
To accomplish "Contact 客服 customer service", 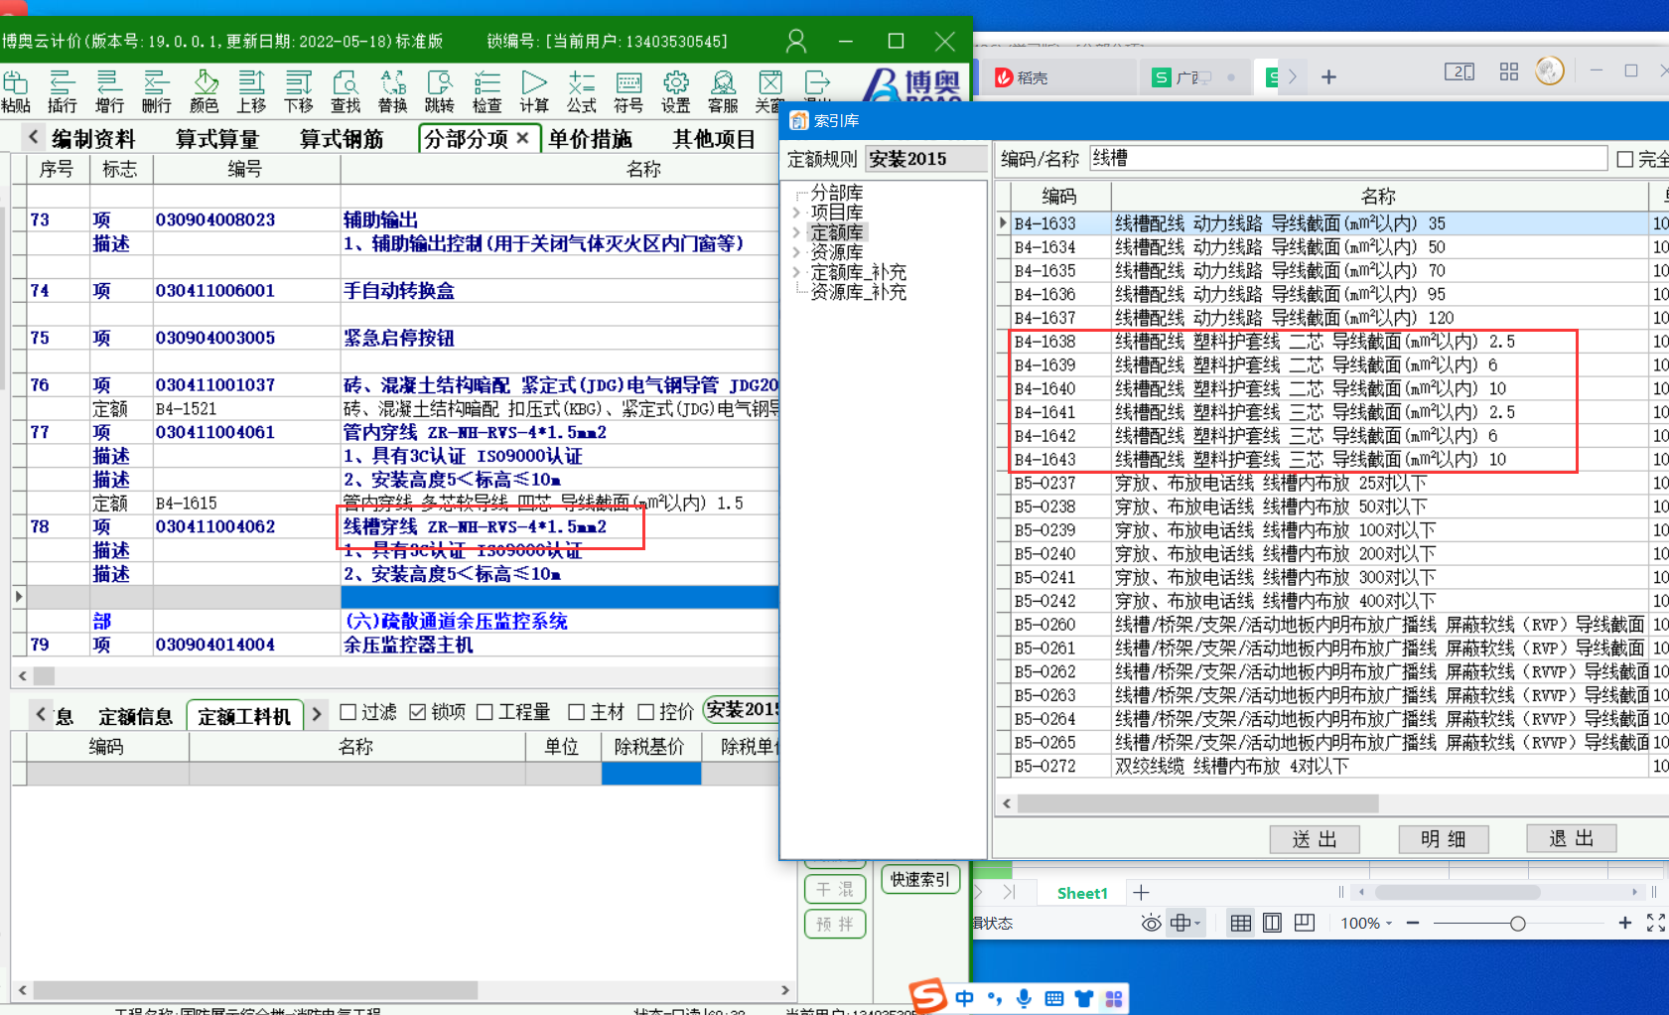I will (723, 91).
